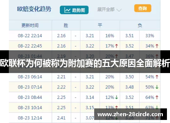This screenshot has height=123, width=170.
Task: Click the 平 column header
Action: 100,25
